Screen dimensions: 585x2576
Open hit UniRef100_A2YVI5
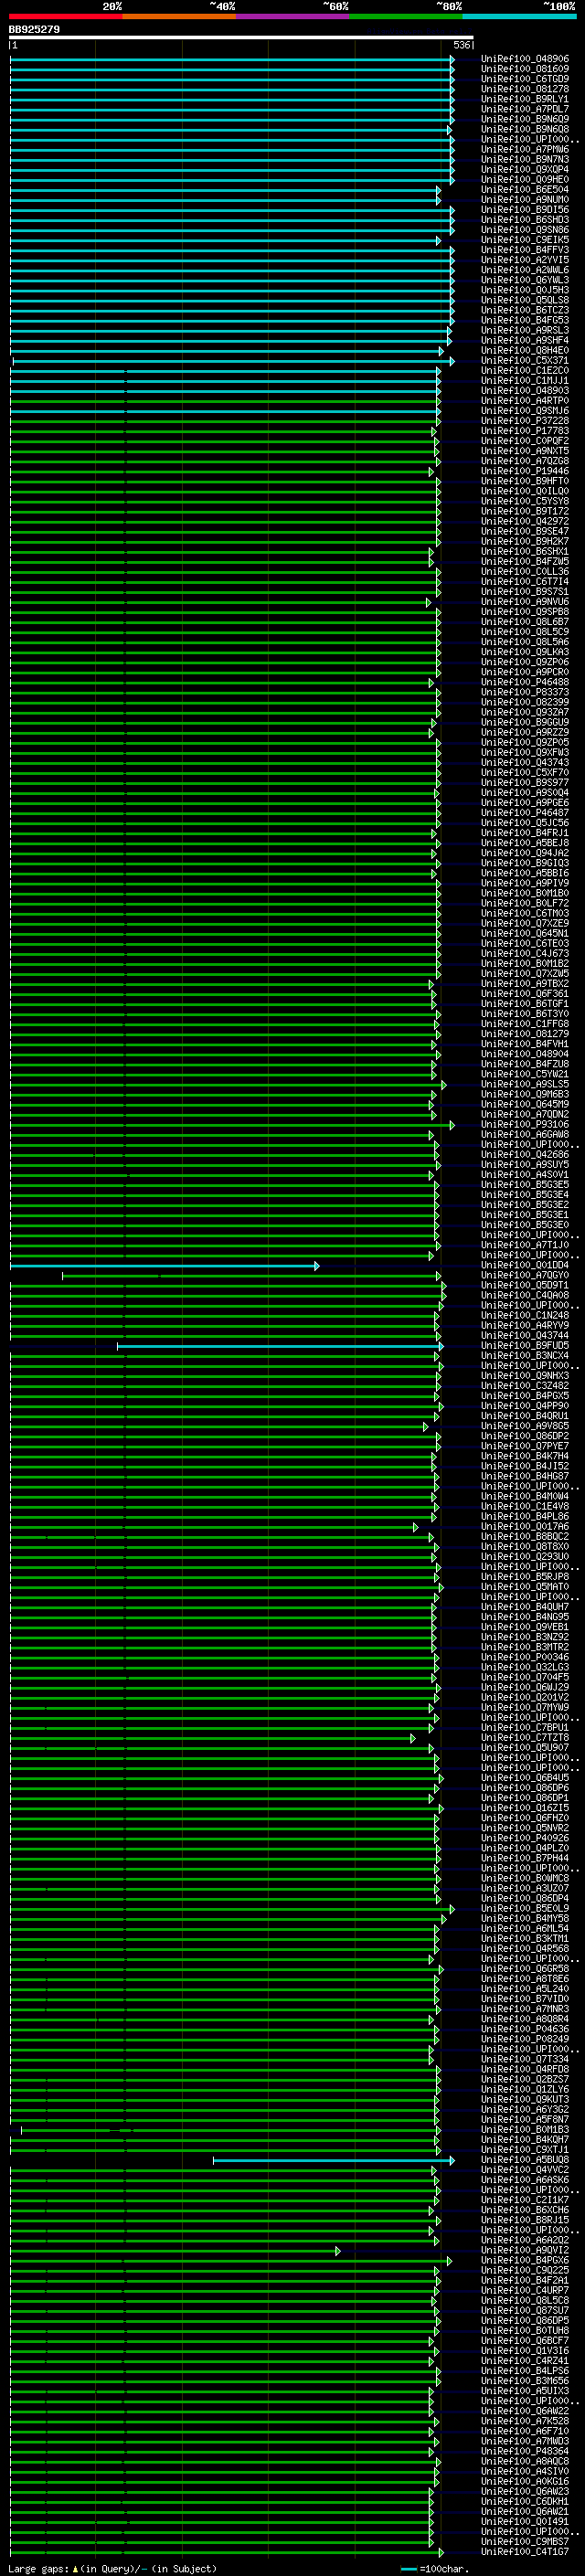[x=525, y=260]
